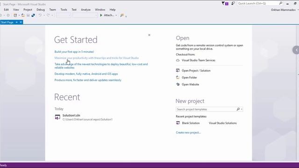Expand the Redo history dropdown arrow
This screenshot has height=168, width=299.
(52, 15)
